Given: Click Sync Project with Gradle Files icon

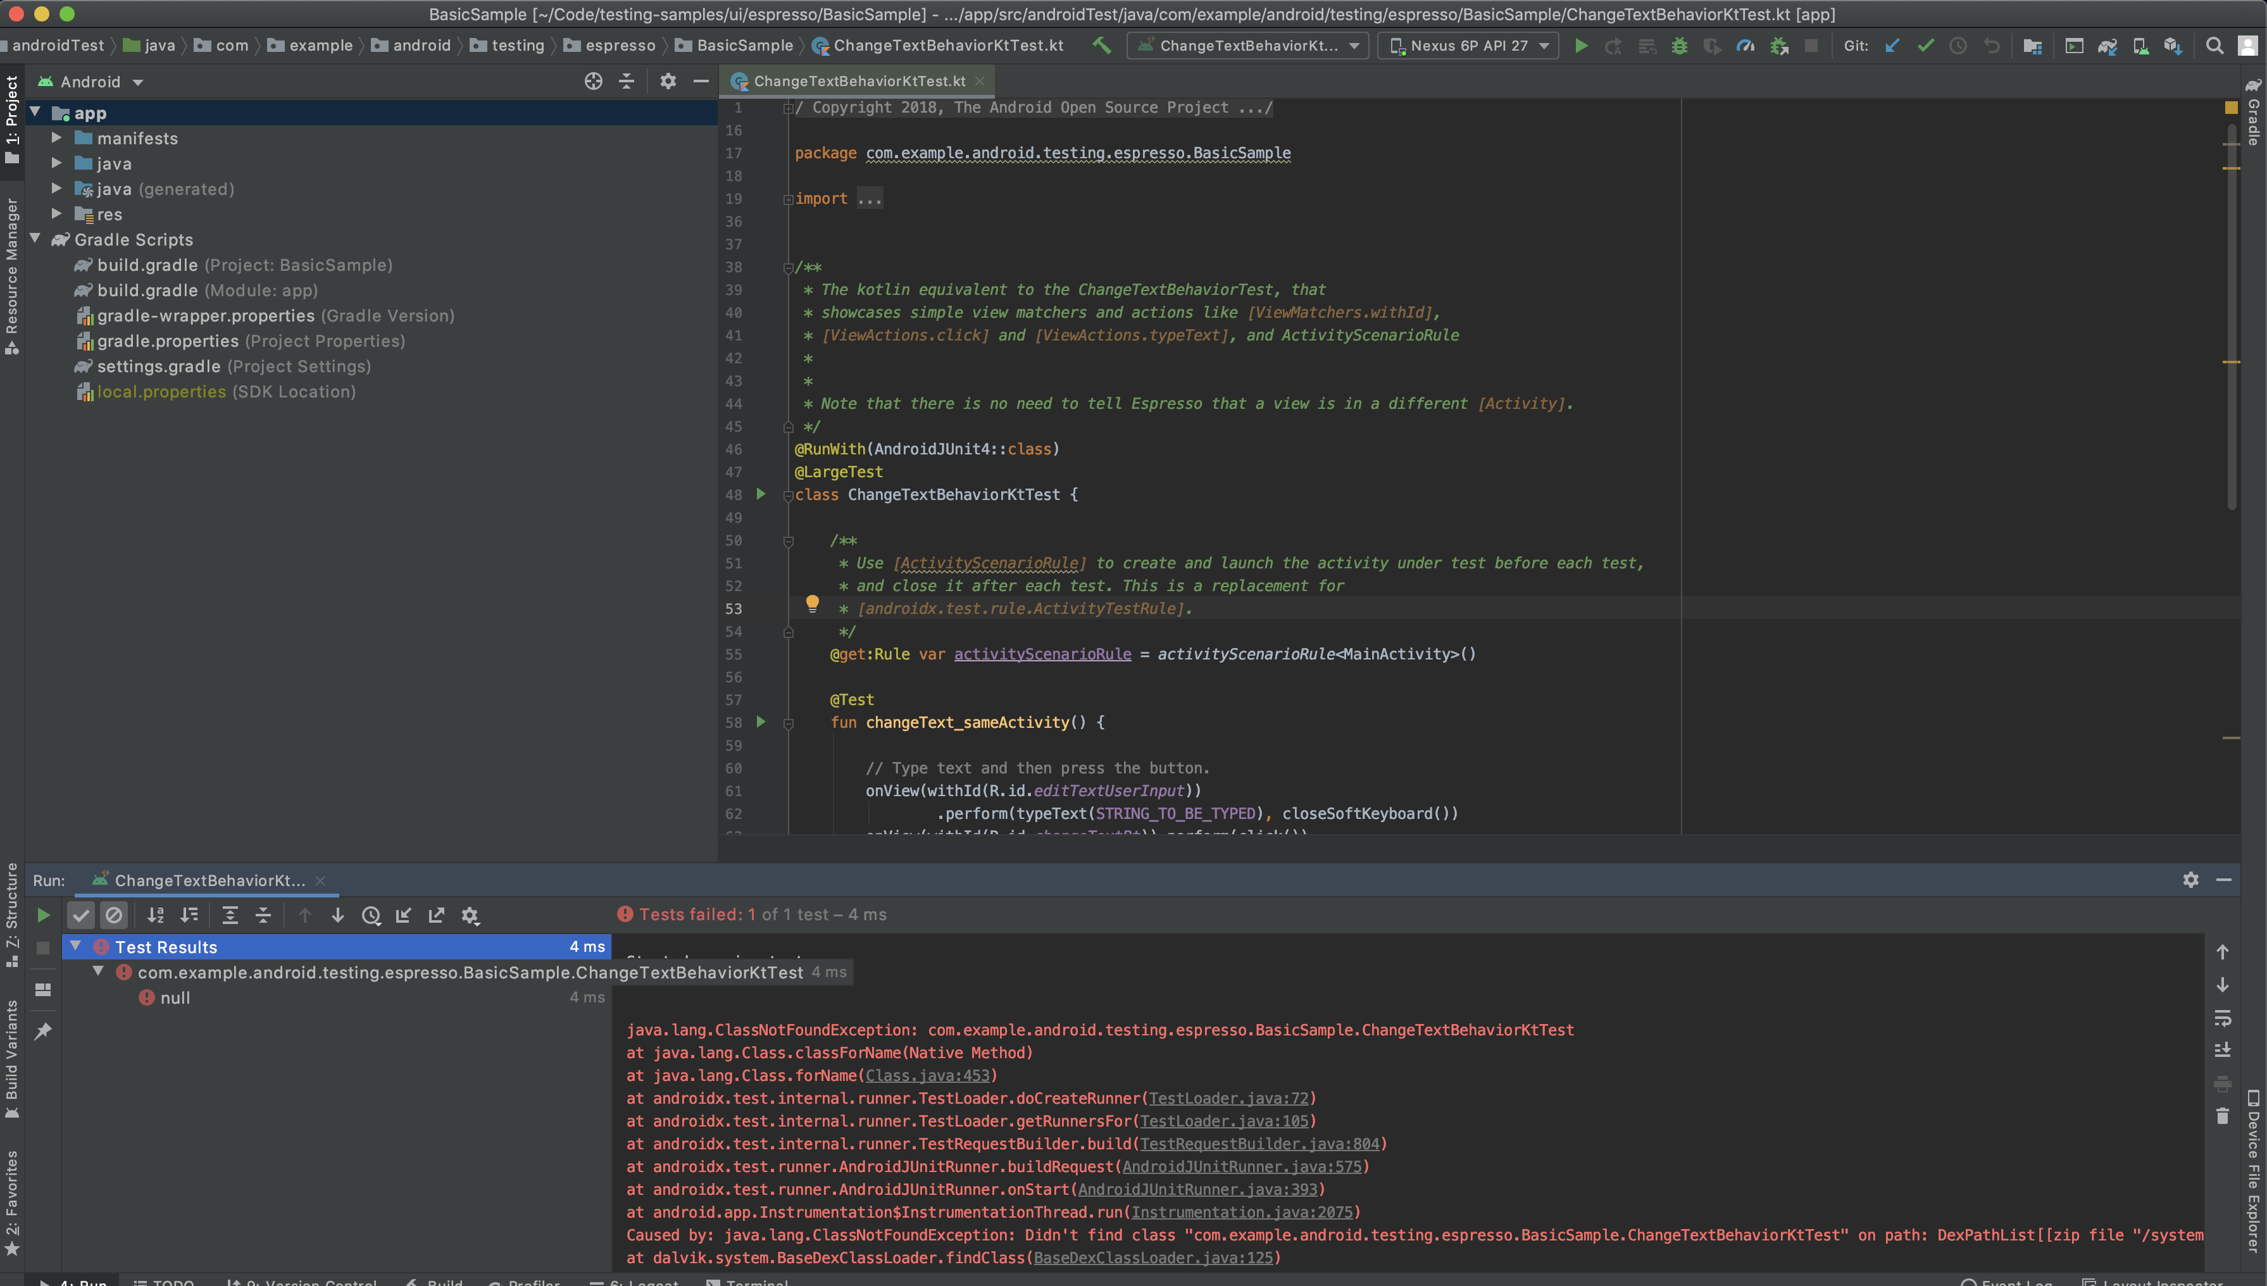Looking at the screenshot, I should [x=2107, y=46].
